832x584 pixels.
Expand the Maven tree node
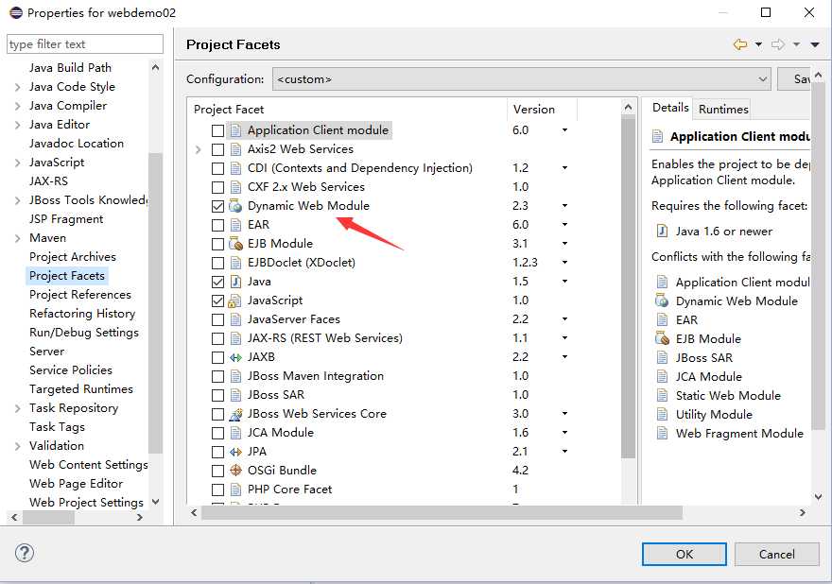[x=18, y=238]
